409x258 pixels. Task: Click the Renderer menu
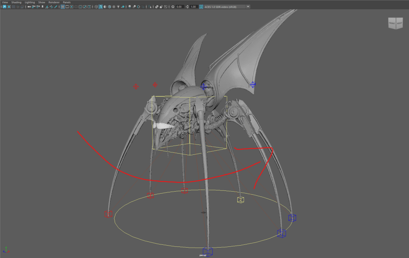coord(54,2)
